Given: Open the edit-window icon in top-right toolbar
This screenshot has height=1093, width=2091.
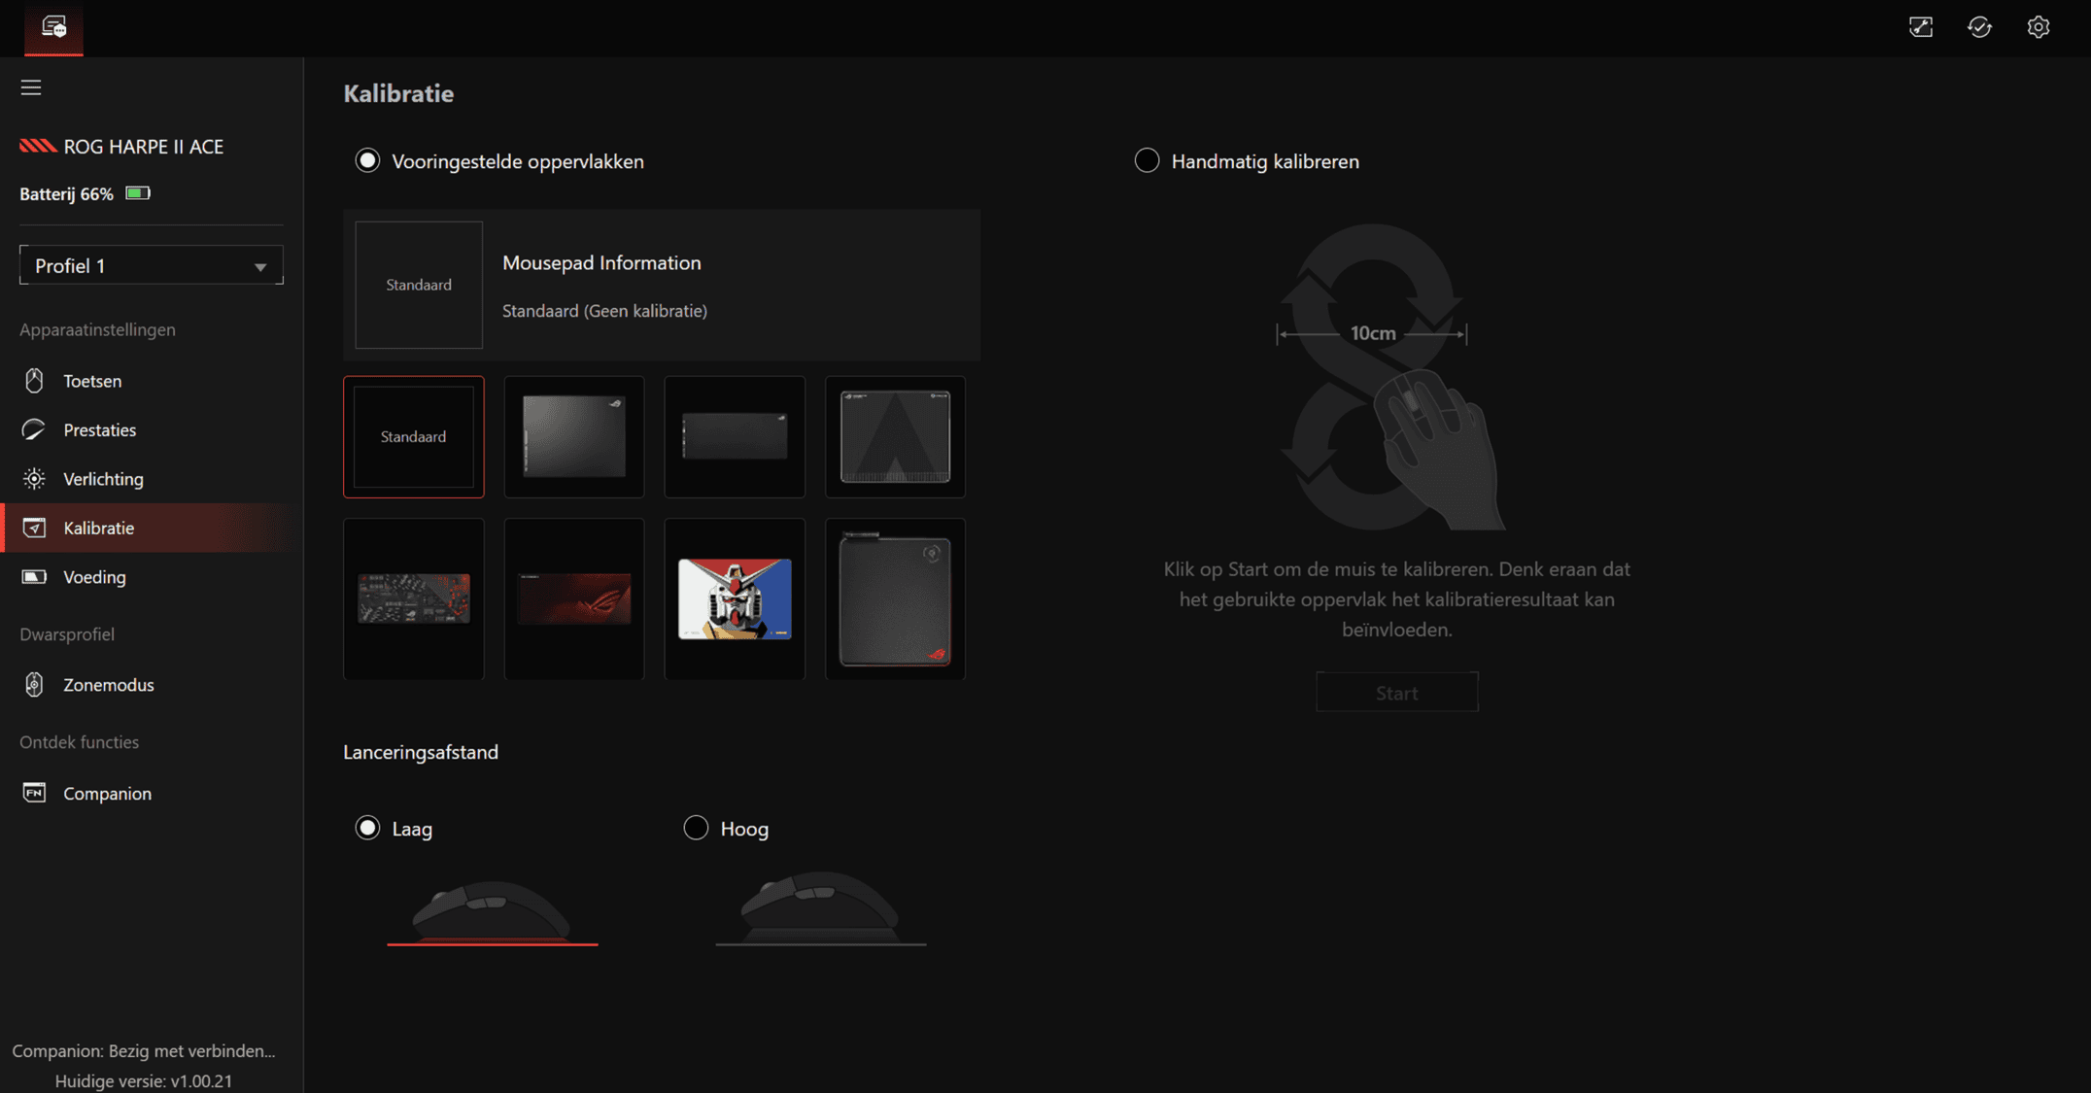Looking at the screenshot, I should (1921, 27).
